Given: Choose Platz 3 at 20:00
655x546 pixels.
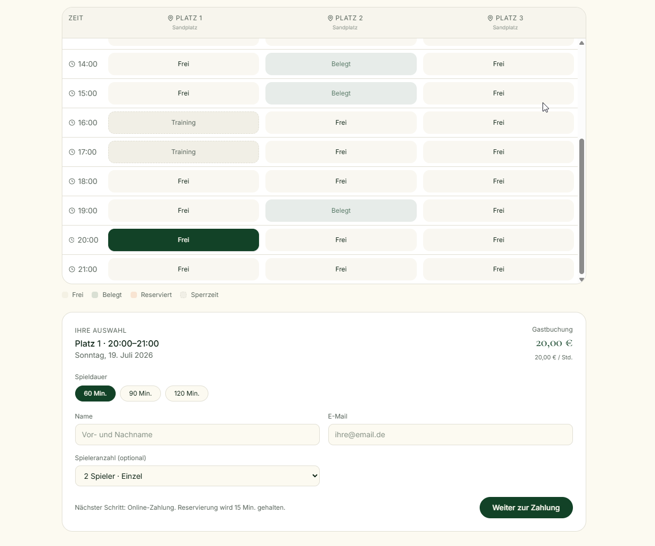Looking at the screenshot, I should tap(498, 240).
